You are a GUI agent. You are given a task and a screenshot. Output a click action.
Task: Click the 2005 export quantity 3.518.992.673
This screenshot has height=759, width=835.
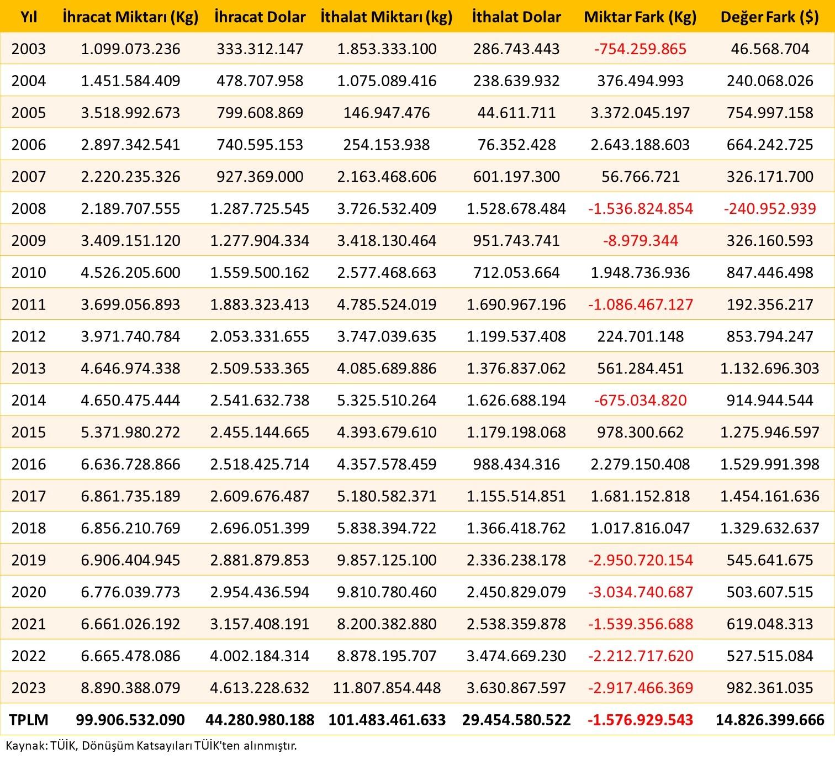(x=130, y=113)
